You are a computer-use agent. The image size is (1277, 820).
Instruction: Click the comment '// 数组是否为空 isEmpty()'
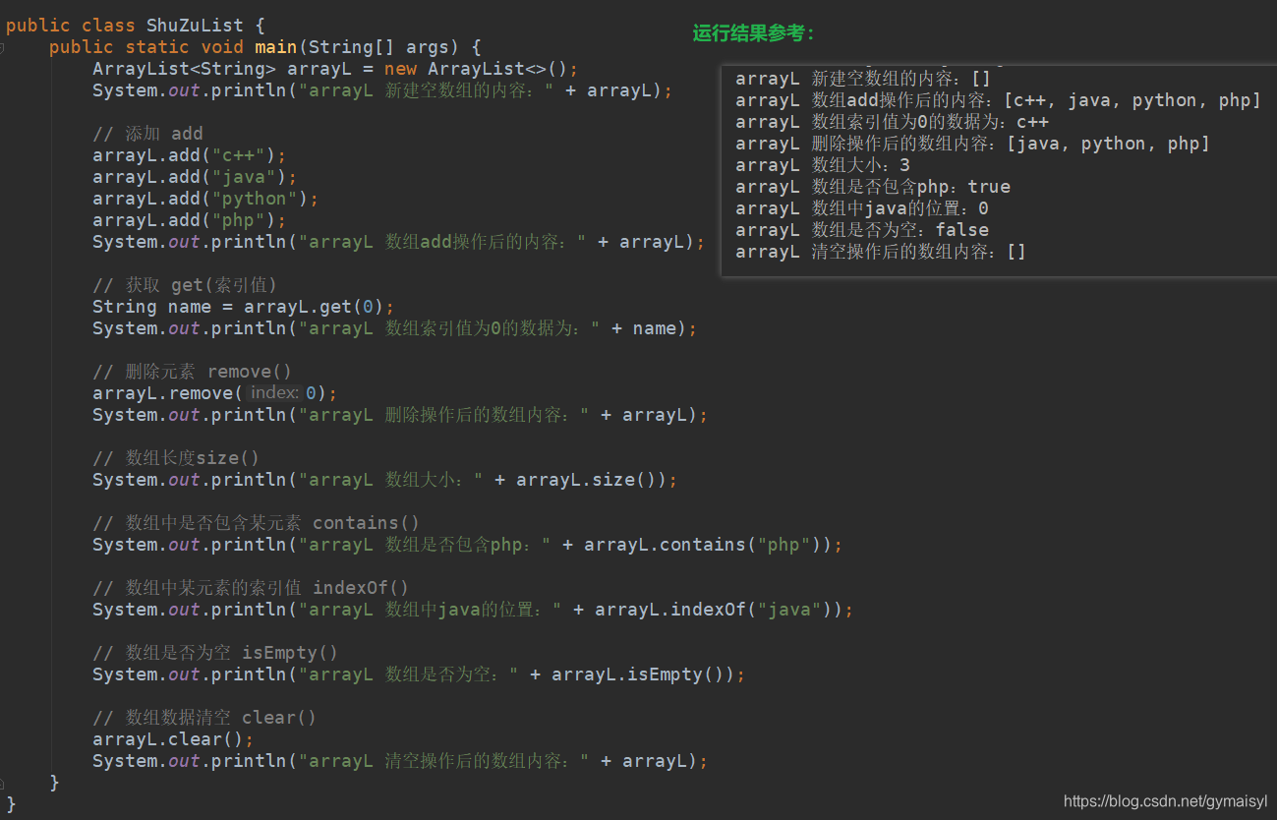click(215, 653)
